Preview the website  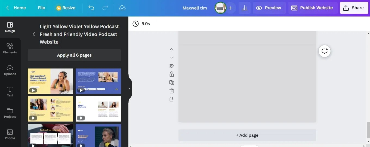tap(269, 8)
